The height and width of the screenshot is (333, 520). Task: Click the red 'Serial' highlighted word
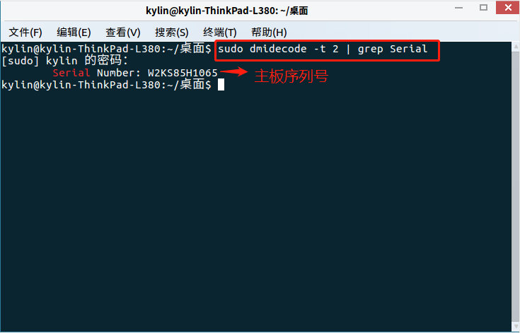[x=71, y=73]
